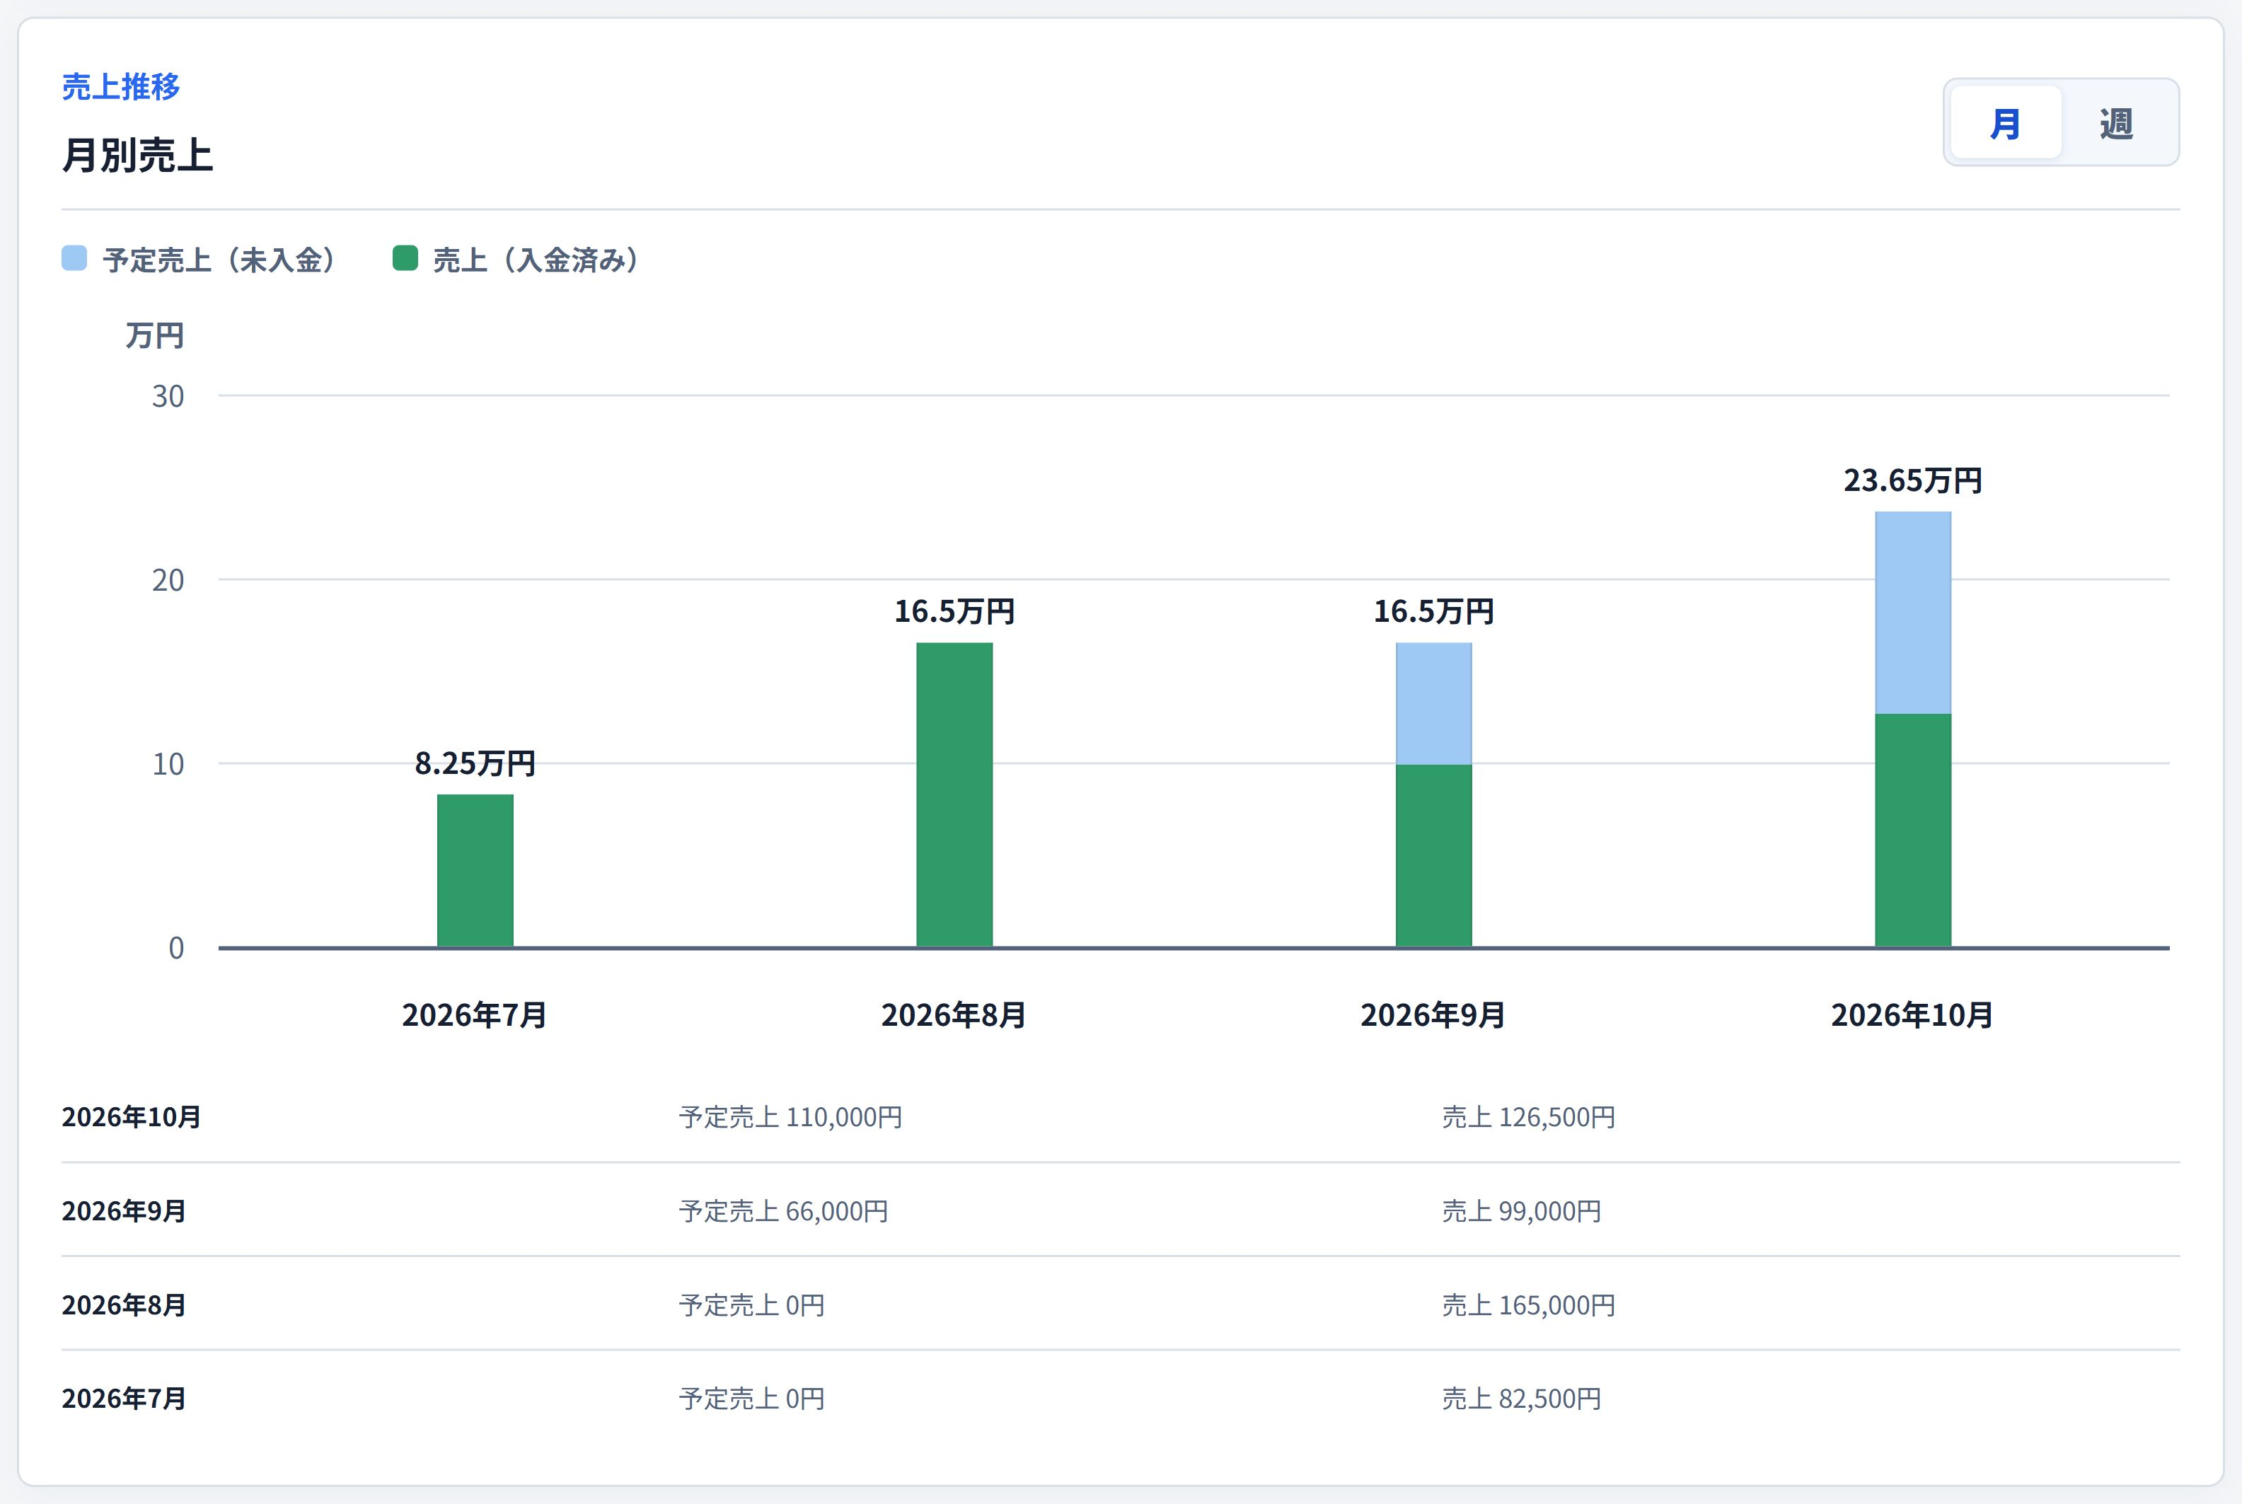Click the 2026年7月 x-axis label
2242x1504 pixels.
coord(475,1015)
